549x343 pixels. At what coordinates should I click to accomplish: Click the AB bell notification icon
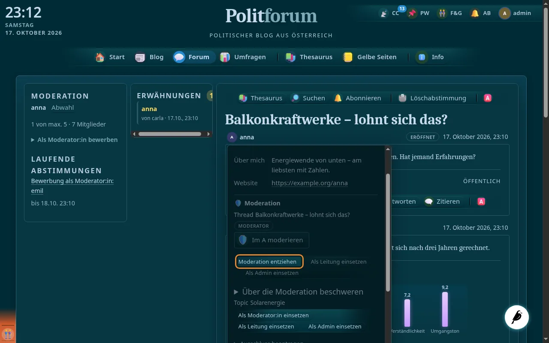click(x=475, y=13)
